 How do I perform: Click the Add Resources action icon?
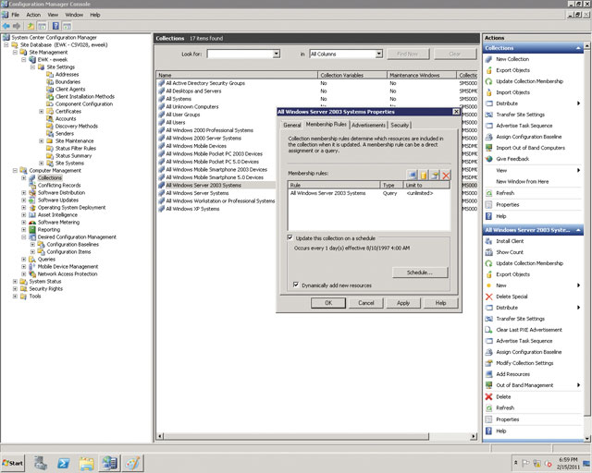pos(489,374)
